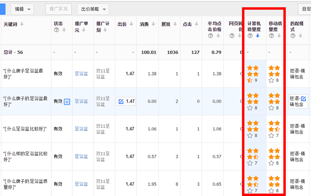Open the 编辑 dropdown menu
311x196 pixels.
click(22, 9)
